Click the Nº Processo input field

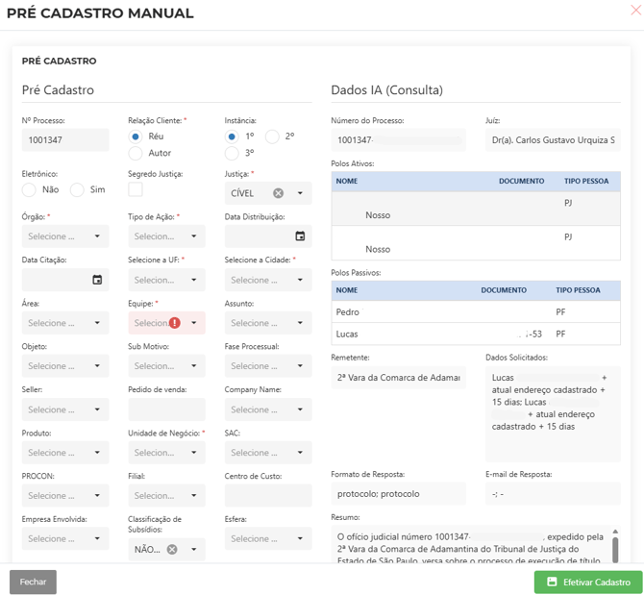pos(65,140)
